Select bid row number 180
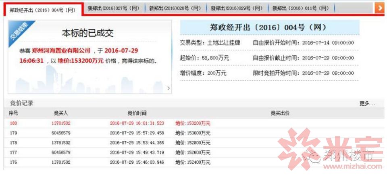This screenshot has width=387, height=175. (14, 123)
